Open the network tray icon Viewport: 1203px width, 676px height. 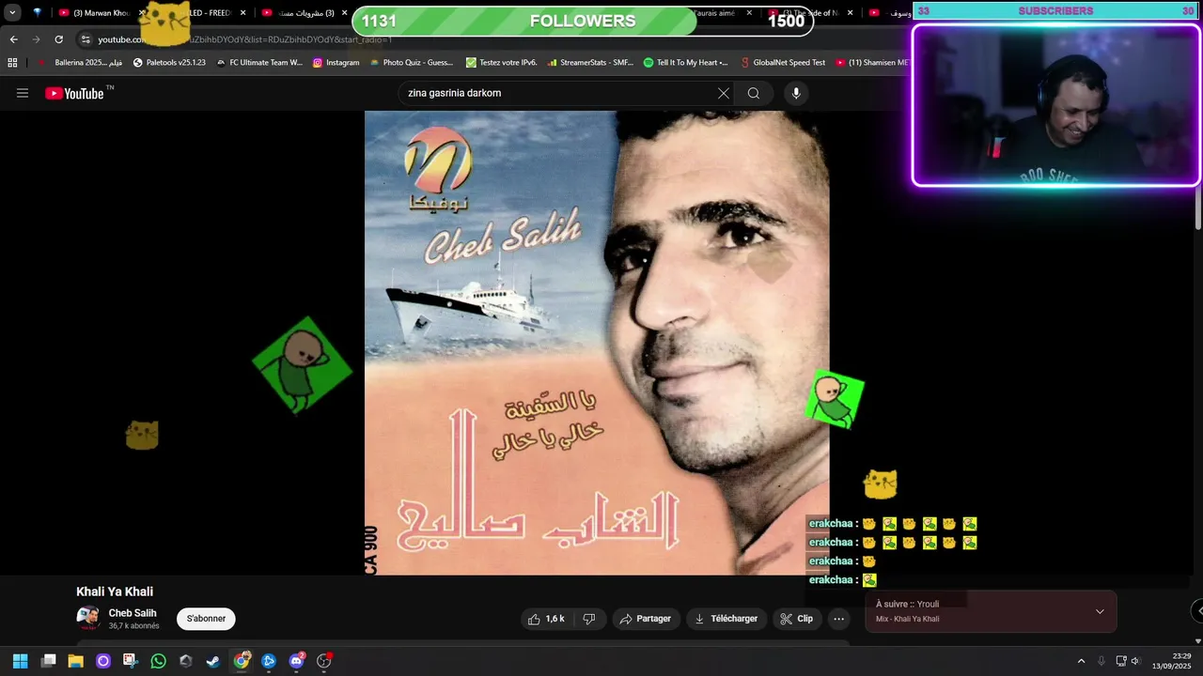pos(1120,661)
